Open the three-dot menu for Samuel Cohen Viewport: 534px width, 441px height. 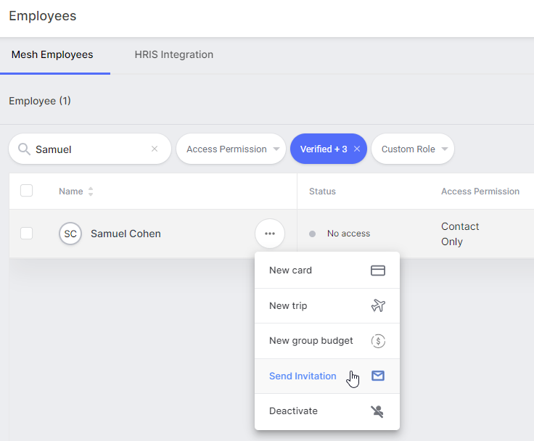[x=270, y=234]
